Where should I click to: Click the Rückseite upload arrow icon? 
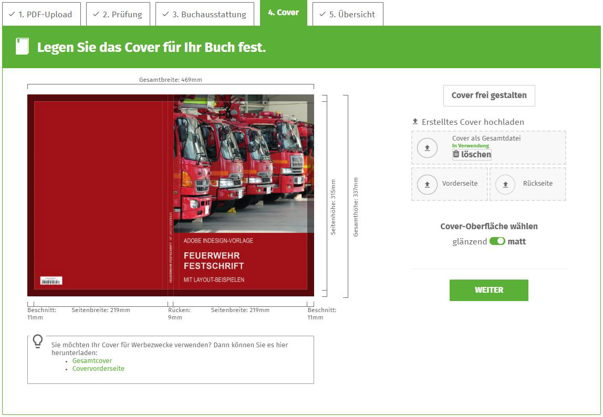click(505, 184)
